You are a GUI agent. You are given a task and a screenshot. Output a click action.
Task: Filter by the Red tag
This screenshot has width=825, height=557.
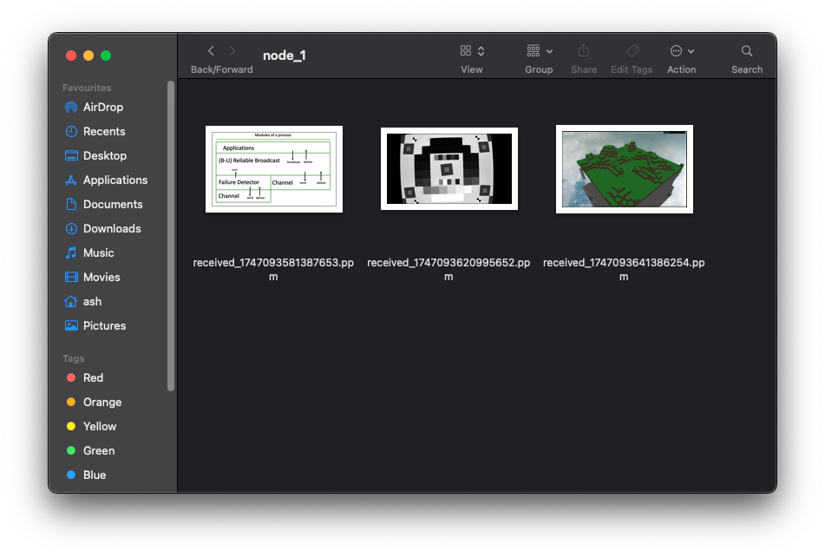click(93, 377)
